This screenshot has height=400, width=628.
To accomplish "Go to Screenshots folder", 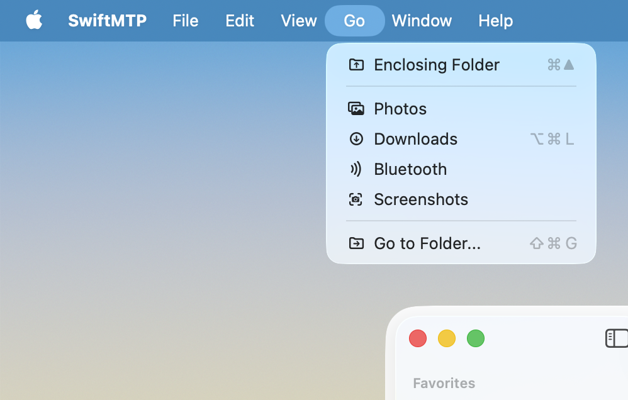I will pos(461,199).
